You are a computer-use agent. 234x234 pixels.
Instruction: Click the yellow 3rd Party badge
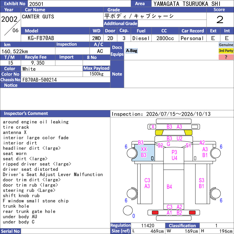coord(226,51)
